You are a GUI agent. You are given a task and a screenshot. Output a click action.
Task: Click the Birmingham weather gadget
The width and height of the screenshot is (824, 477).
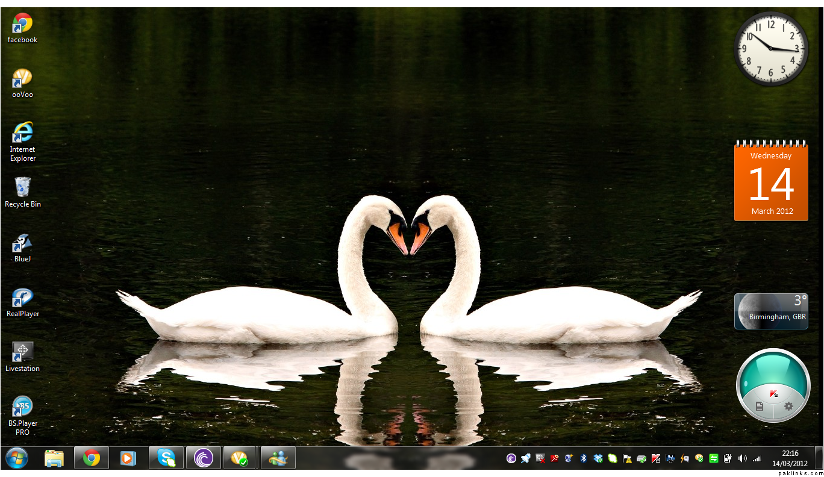(x=771, y=311)
